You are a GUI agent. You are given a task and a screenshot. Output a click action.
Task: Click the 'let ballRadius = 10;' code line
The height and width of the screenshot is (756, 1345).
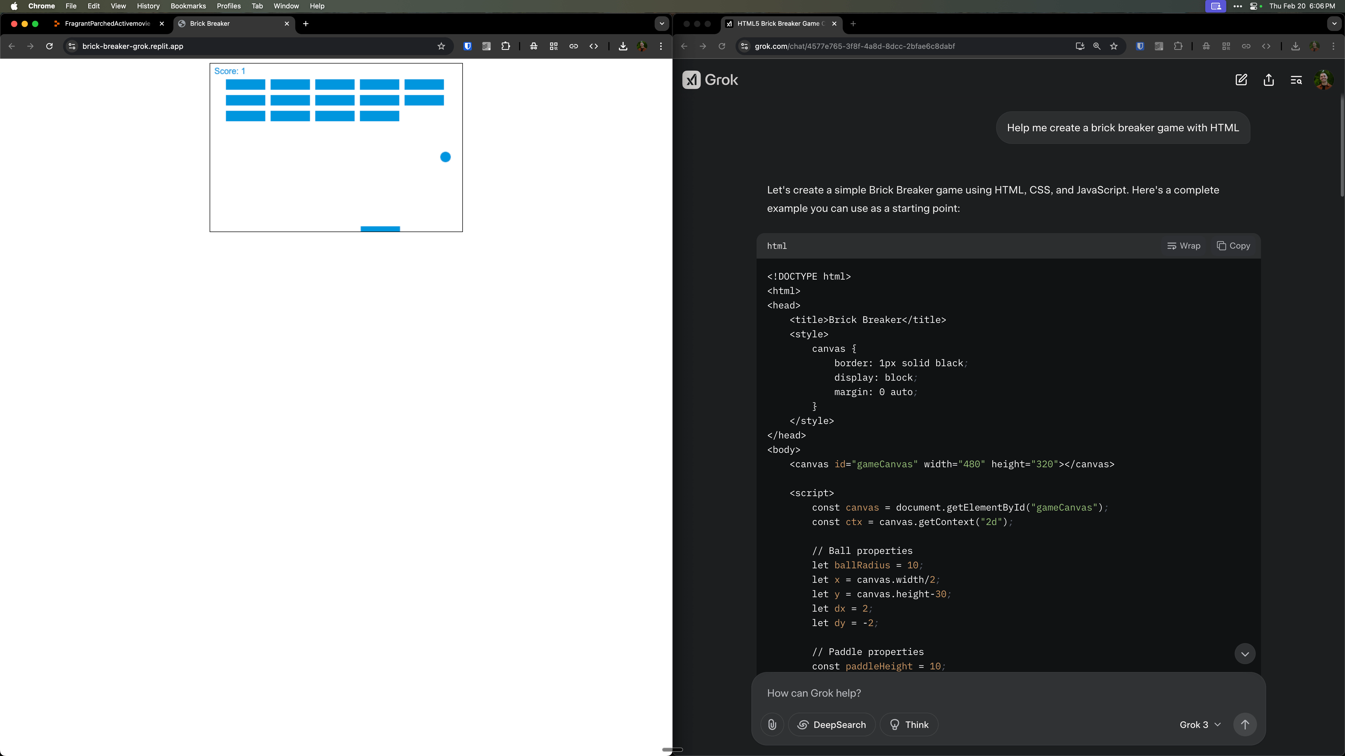pyautogui.click(x=867, y=565)
